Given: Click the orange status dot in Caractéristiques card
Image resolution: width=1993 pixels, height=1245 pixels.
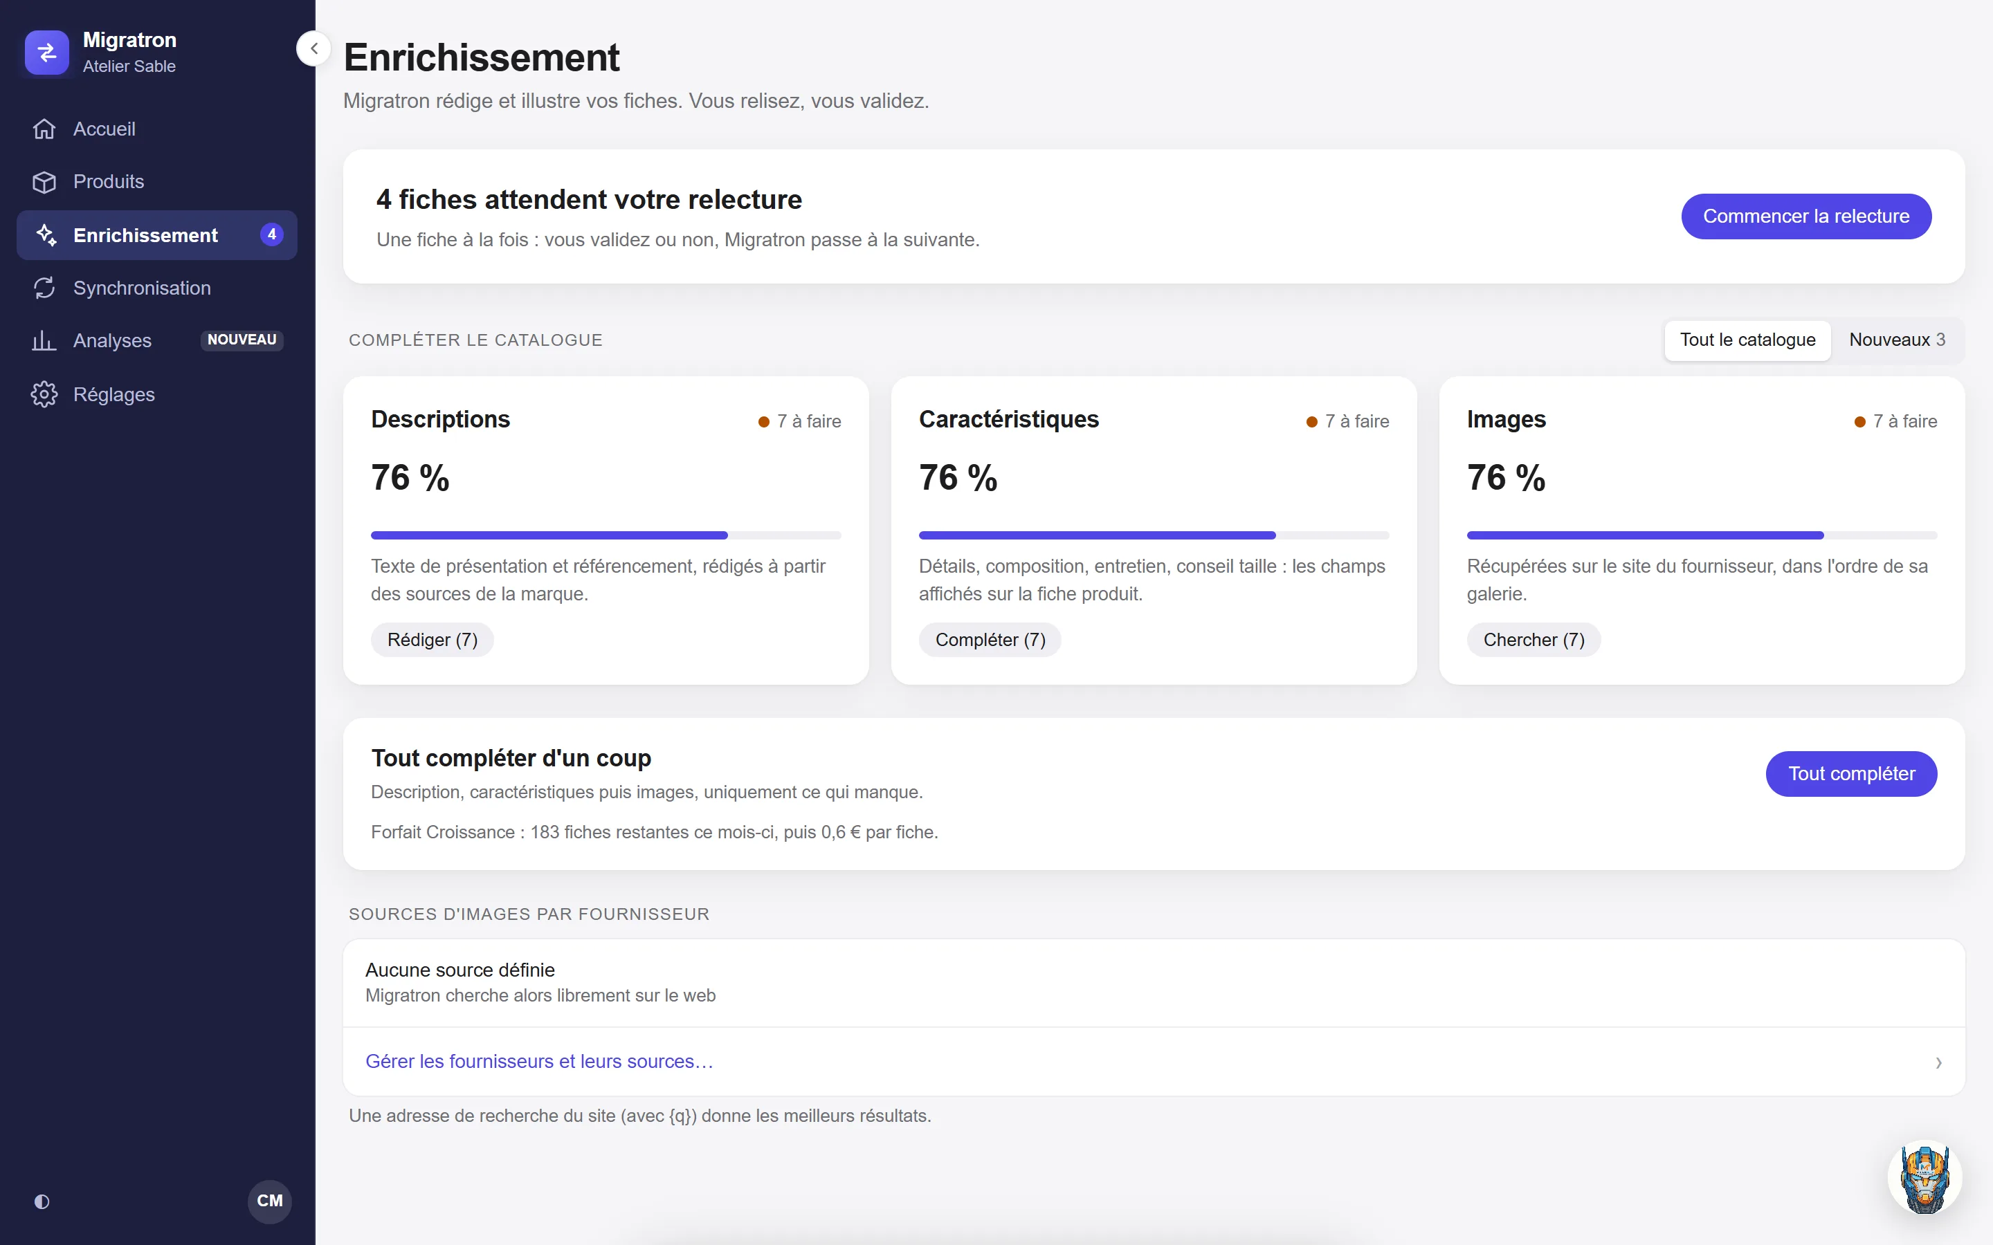Looking at the screenshot, I should coord(1312,422).
